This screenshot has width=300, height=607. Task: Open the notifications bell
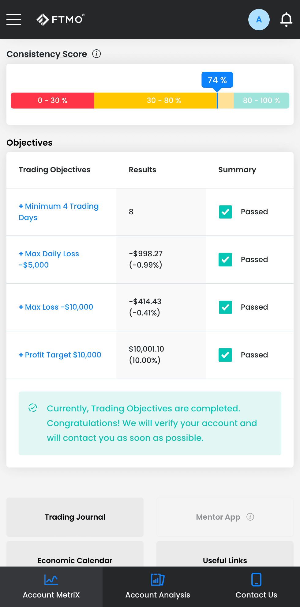[286, 20]
